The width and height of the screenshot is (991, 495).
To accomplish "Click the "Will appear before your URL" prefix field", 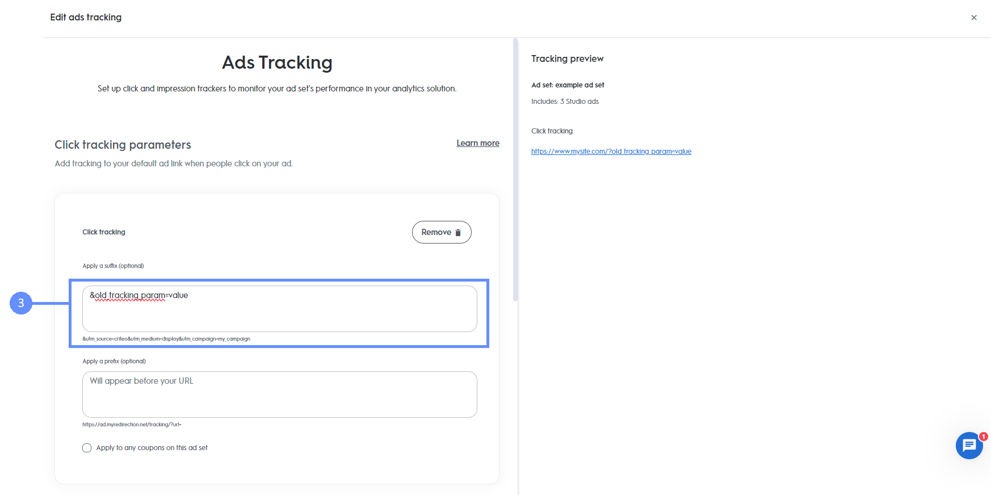I will [279, 394].
